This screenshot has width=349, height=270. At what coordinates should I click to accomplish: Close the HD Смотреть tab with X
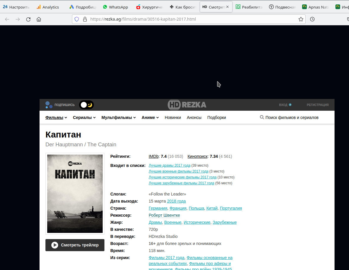(x=227, y=7)
